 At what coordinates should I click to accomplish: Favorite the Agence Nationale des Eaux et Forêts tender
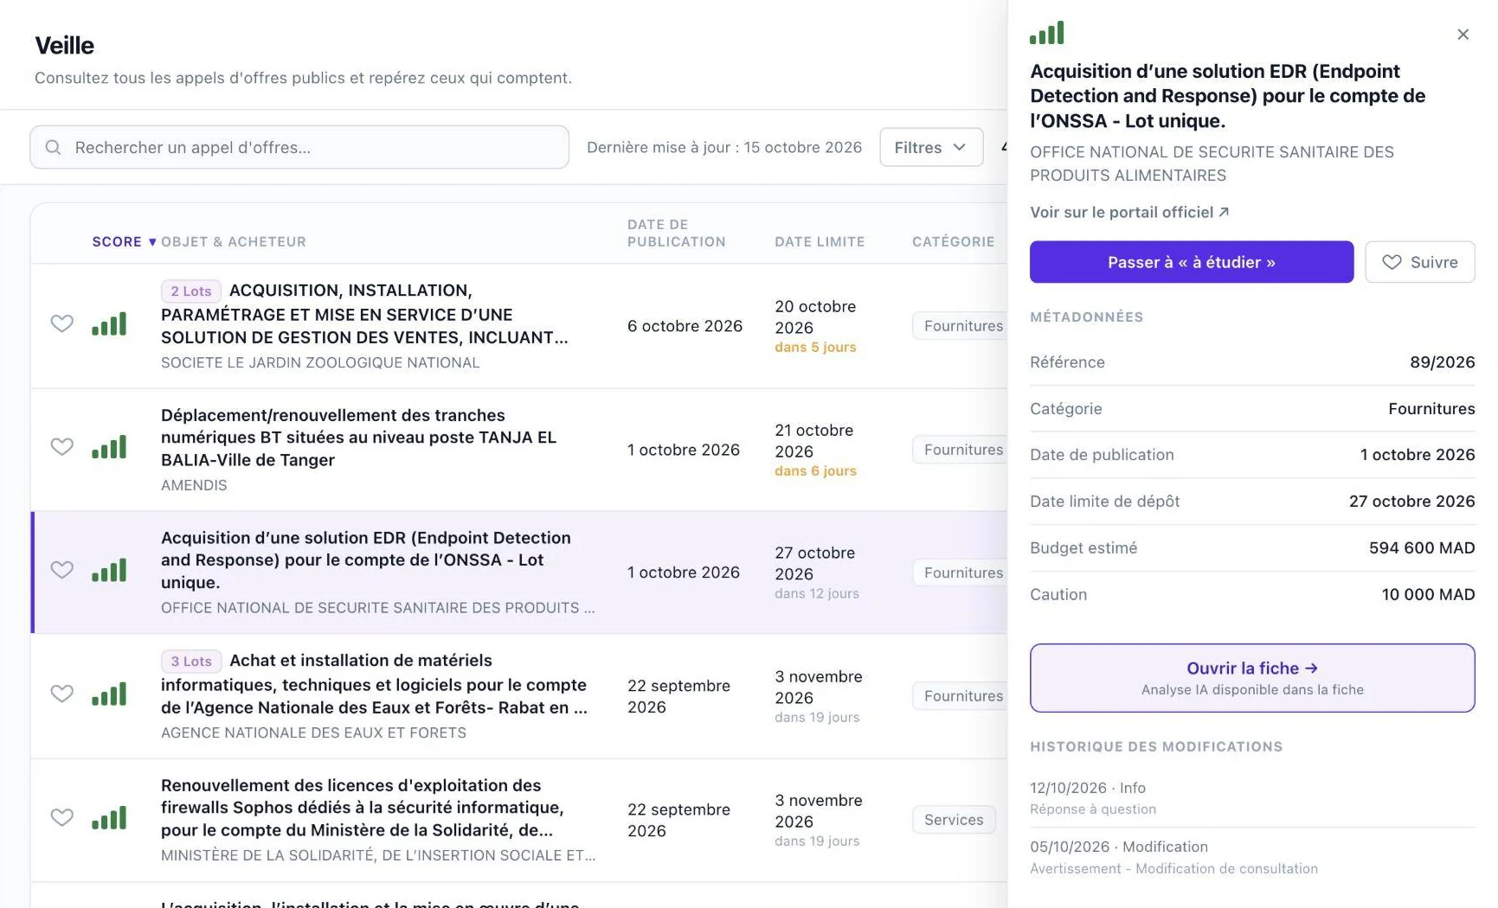[x=61, y=694]
